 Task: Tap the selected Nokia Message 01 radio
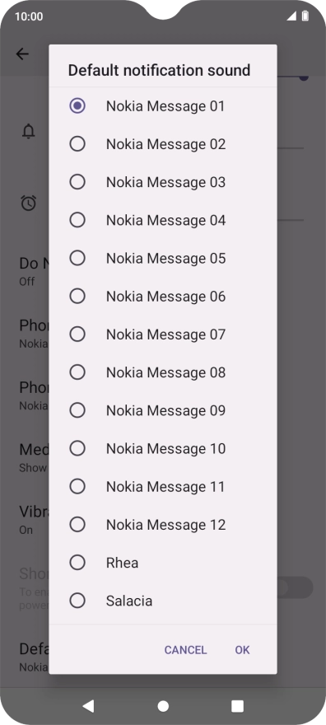(77, 106)
